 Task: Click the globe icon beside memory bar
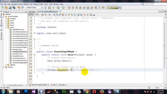tap(121, 8)
